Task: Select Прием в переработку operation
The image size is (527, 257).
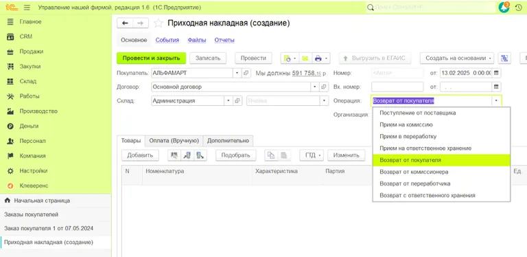Action: coord(441,137)
